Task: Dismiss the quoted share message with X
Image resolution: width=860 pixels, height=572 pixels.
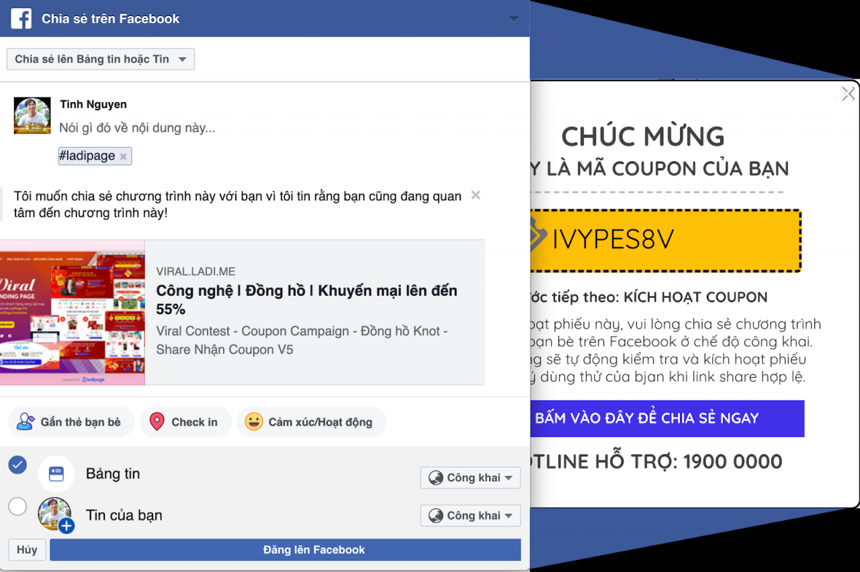Action: coord(476,196)
